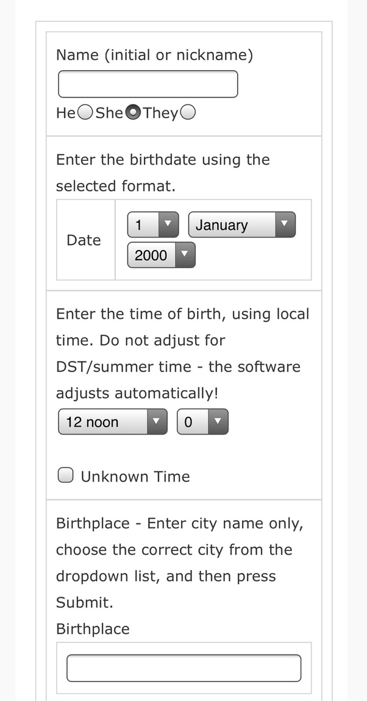Open the 12 noon hour dropdown
The height and width of the screenshot is (701, 367).
coord(104,422)
